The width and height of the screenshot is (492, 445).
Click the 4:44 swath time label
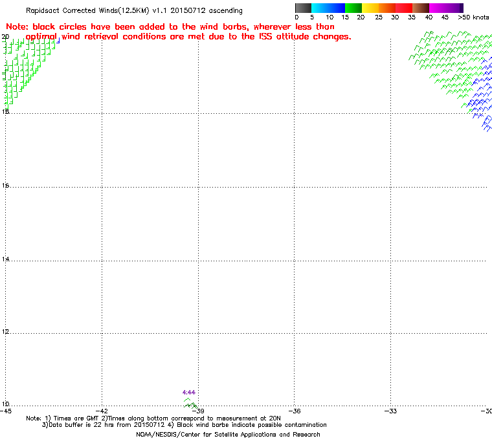pyautogui.click(x=189, y=393)
